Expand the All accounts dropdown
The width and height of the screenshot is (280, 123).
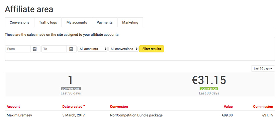coord(93,49)
